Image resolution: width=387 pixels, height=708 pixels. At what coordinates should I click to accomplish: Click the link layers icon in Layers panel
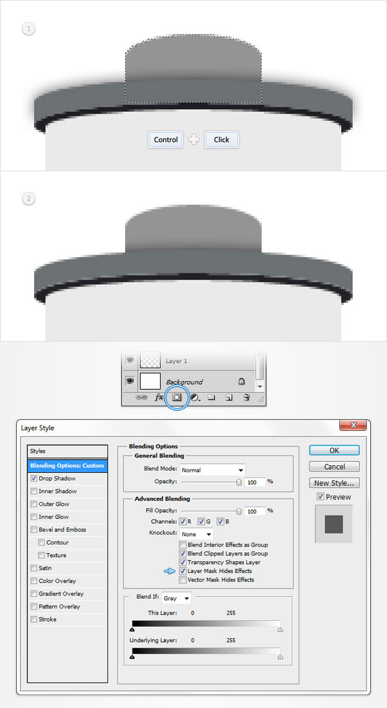(141, 398)
